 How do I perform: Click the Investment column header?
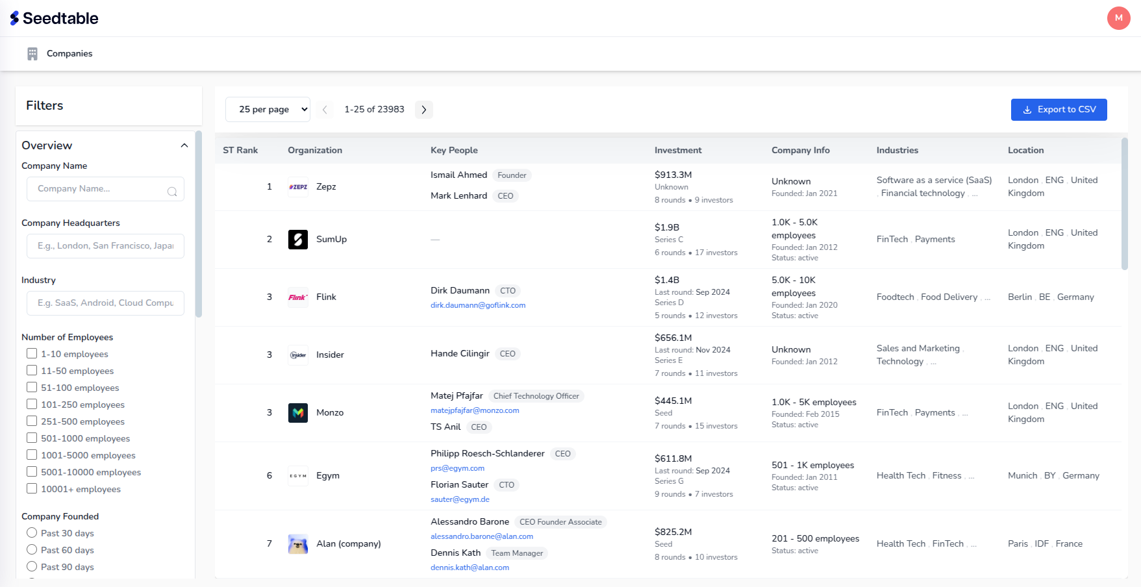pyautogui.click(x=678, y=150)
